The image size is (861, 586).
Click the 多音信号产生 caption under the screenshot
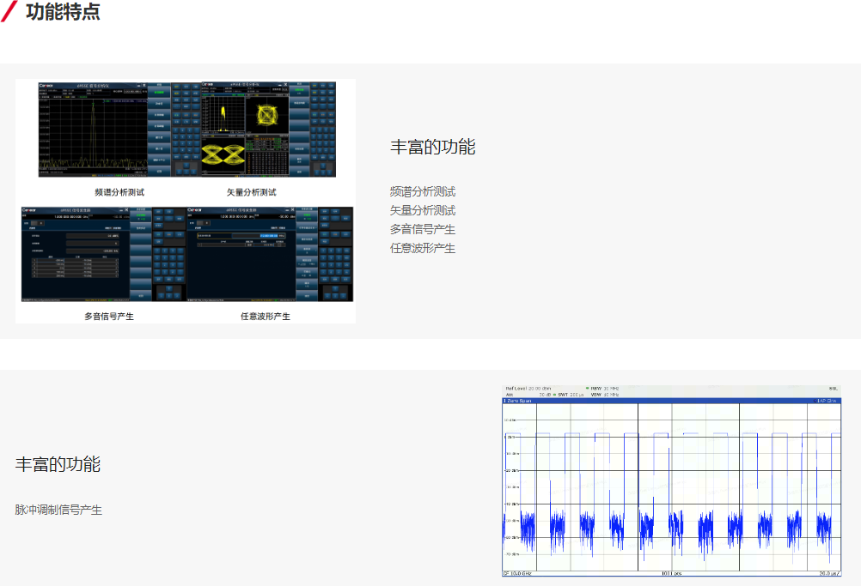tap(109, 316)
